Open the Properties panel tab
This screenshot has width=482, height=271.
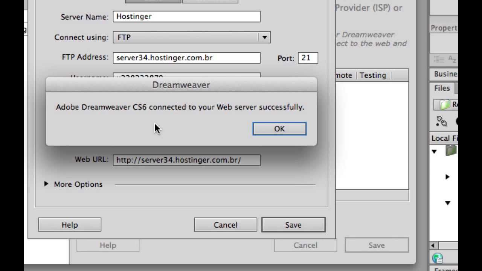click(444, 28)
